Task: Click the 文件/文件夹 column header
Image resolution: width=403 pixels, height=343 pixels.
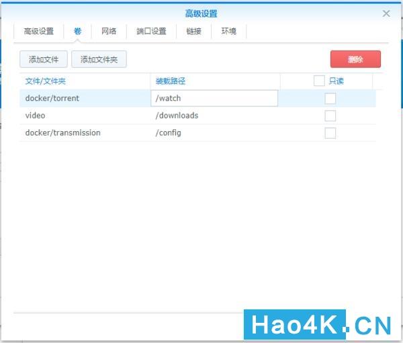Action: pyautogui.click(x=85, y=81)
